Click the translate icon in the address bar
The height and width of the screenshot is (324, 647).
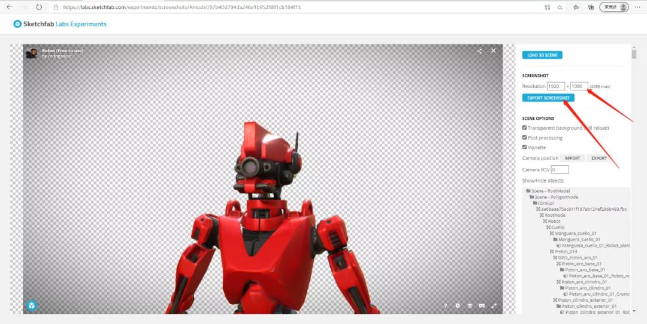[548, 7]
